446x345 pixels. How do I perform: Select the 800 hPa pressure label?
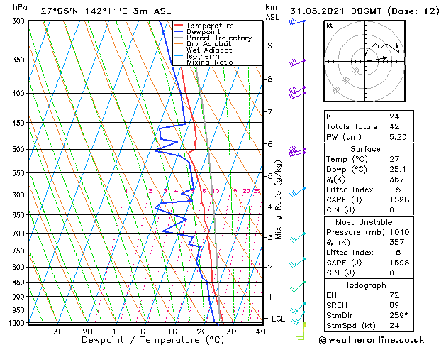pyautogui.click(x=20, y=268)
